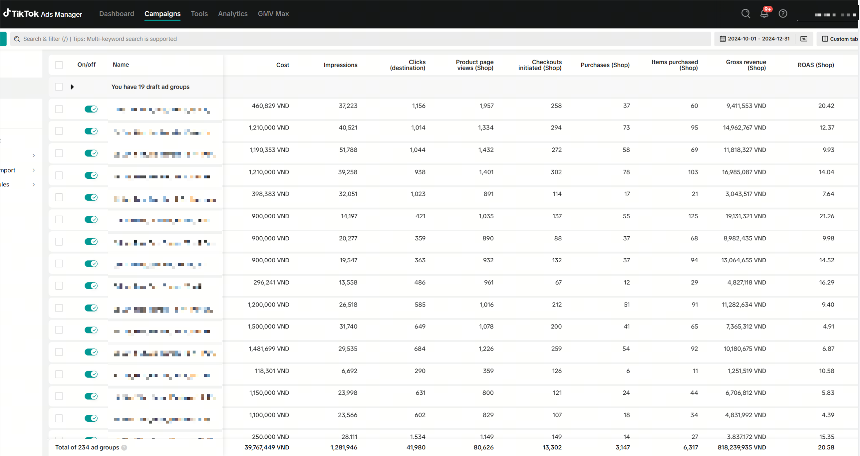
Task: Click the info icon beside Total of 234 ad groups
Action: click(x=124, y=448)
